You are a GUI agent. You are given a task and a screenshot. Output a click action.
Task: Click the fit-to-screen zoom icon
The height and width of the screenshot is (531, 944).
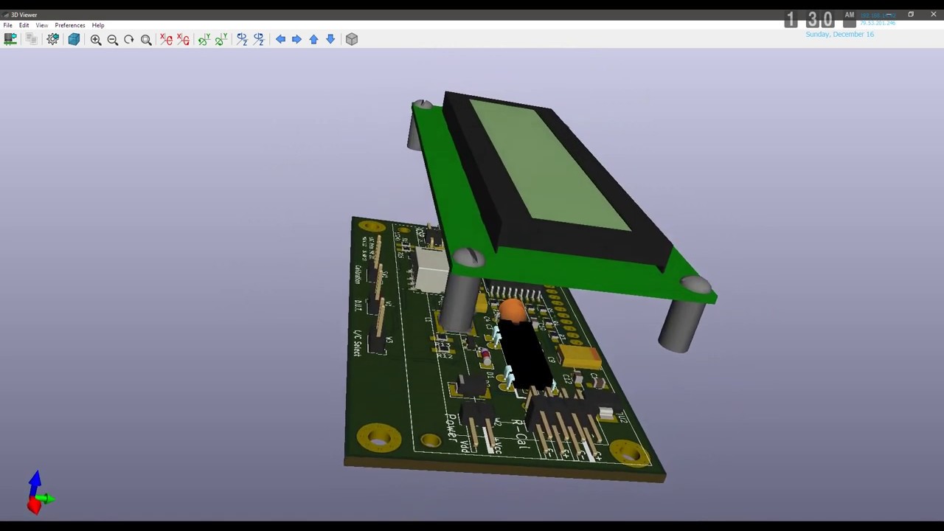[x=146, y=39]
